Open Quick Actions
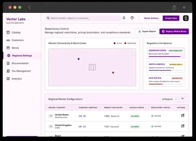This screenshot has width=196, height=141. (x=151, y=18)
